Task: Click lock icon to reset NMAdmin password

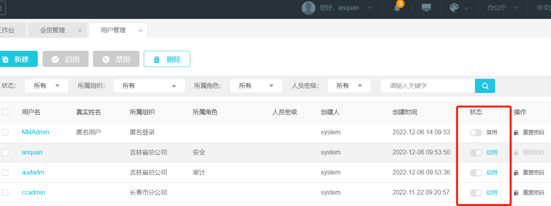Action: 516,133
